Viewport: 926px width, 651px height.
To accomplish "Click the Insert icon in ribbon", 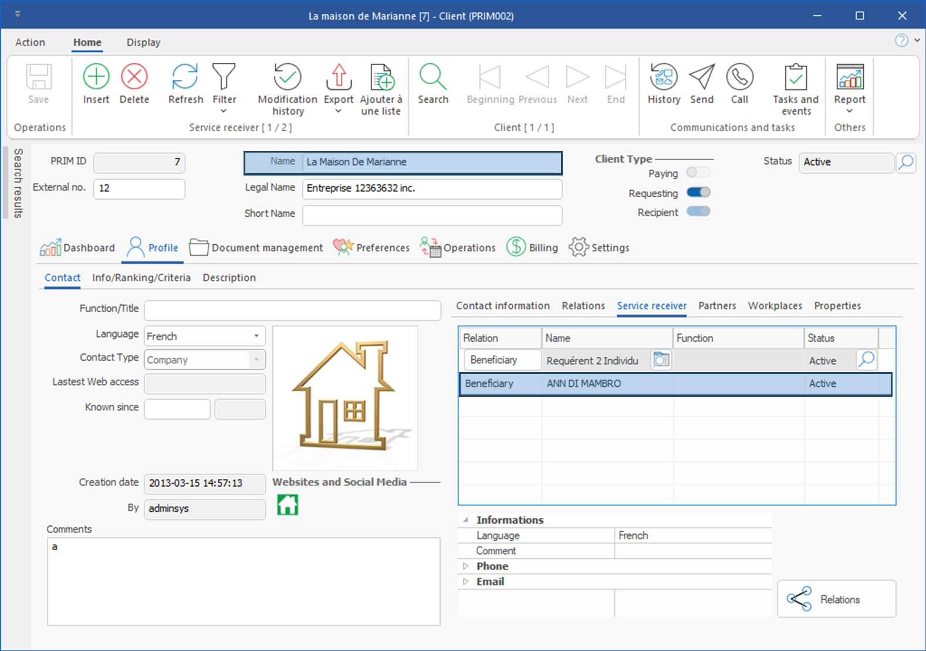I will 96,77.
